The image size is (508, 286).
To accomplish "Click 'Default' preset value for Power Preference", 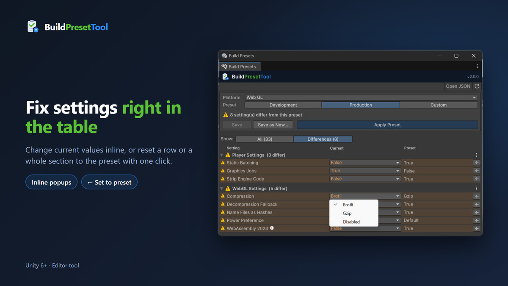I will click(411, 220).
